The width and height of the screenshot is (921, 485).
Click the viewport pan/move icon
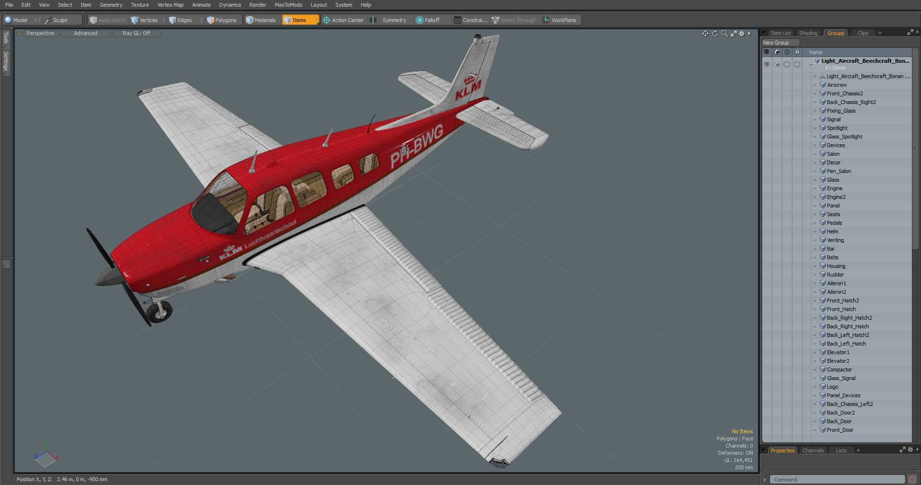click(705, 34)
